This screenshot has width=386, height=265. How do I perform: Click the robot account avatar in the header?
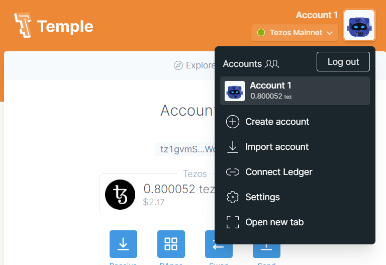[359, 25]
